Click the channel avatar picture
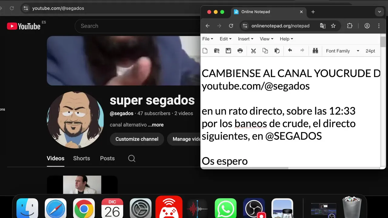Viewport: 388px width, 218px height. 75,120
